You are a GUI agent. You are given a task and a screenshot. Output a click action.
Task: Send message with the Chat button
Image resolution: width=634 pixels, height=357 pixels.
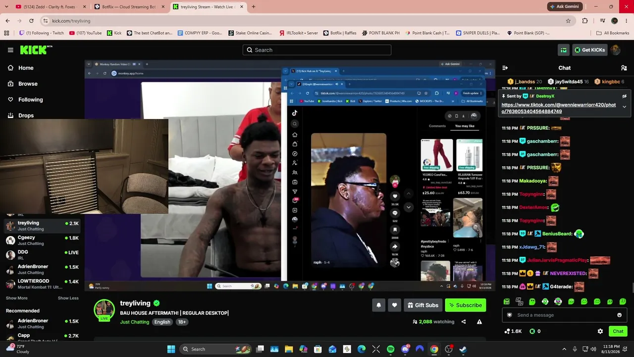(x=618, y=331)
